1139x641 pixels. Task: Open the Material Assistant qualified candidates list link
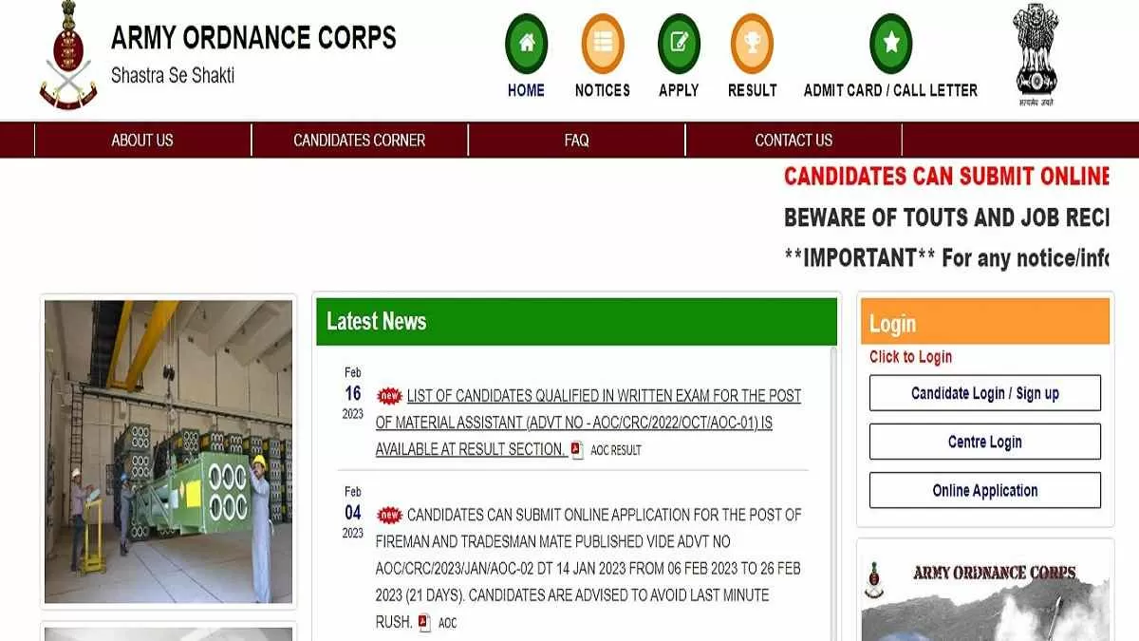(588, 423)
